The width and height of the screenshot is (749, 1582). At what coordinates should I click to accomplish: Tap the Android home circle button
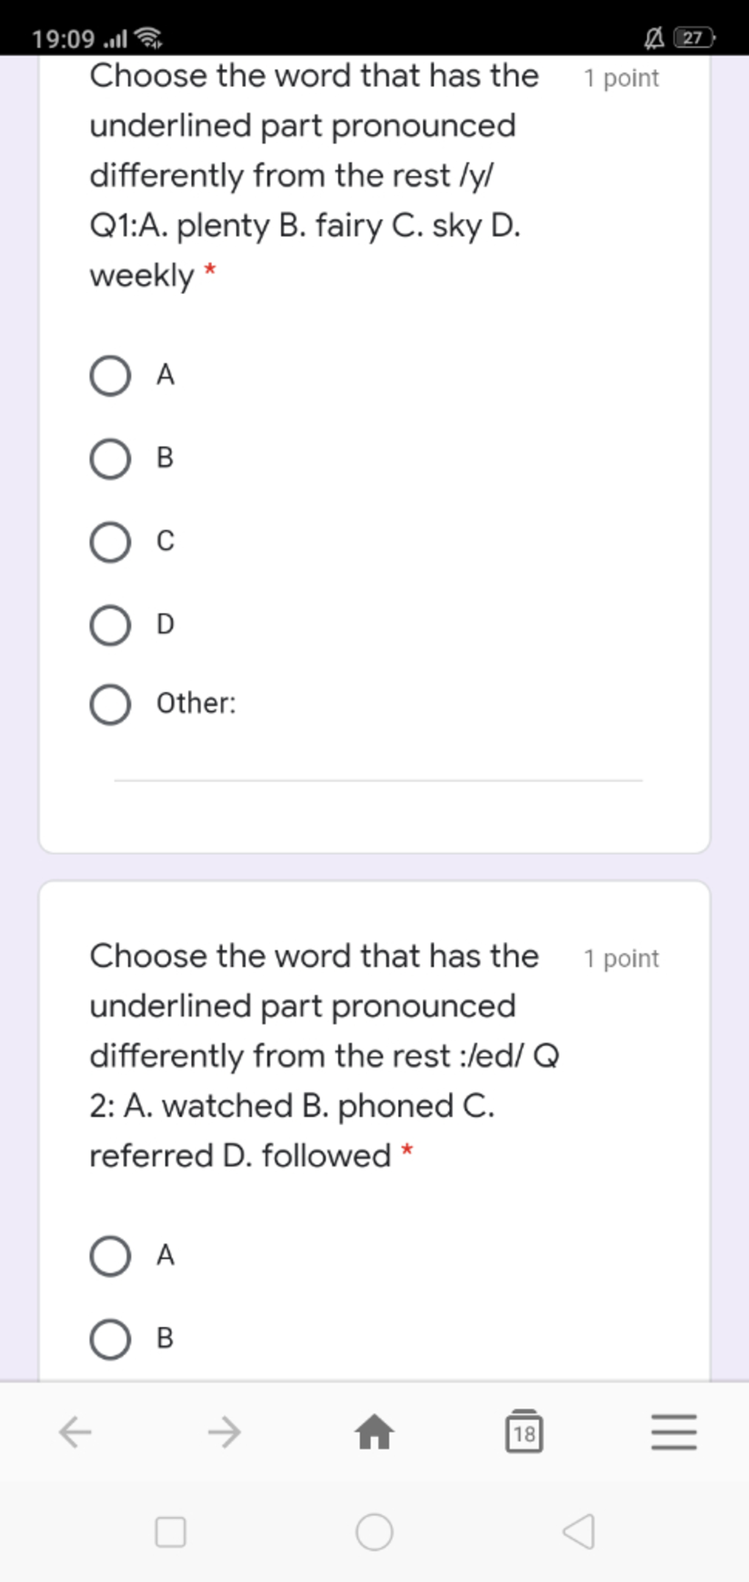(374, 1532)
